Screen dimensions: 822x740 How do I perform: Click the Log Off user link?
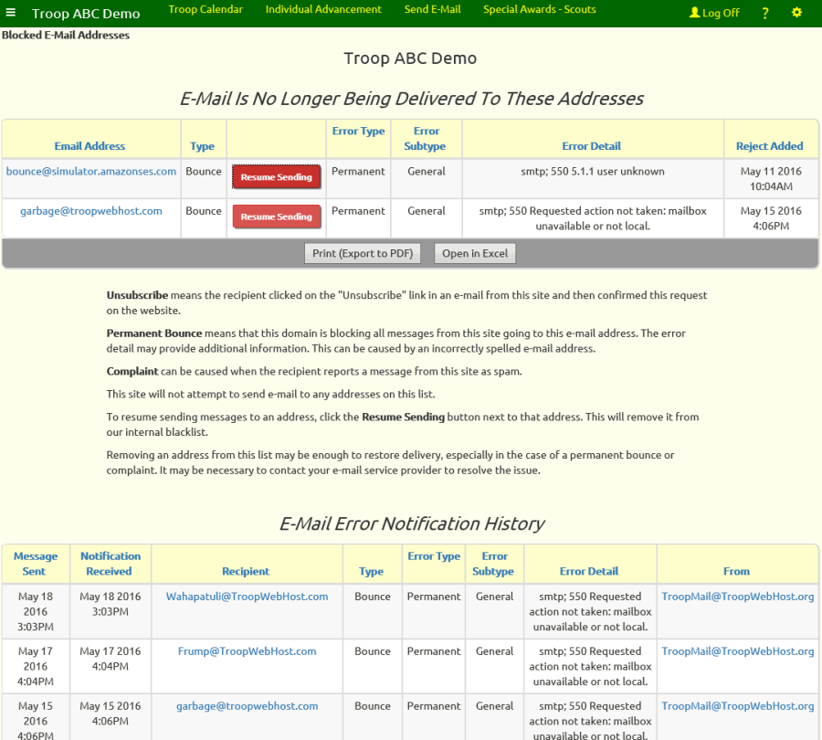tap(714, 13)
